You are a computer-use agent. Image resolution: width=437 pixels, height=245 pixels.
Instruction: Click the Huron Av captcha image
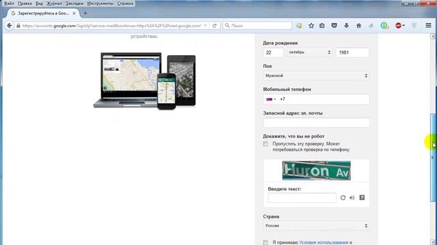[x=316, y=171]
